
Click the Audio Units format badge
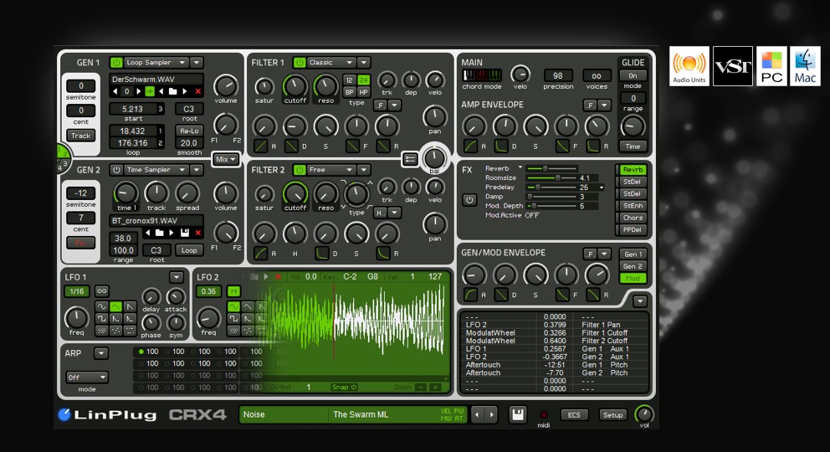[689, 66]
